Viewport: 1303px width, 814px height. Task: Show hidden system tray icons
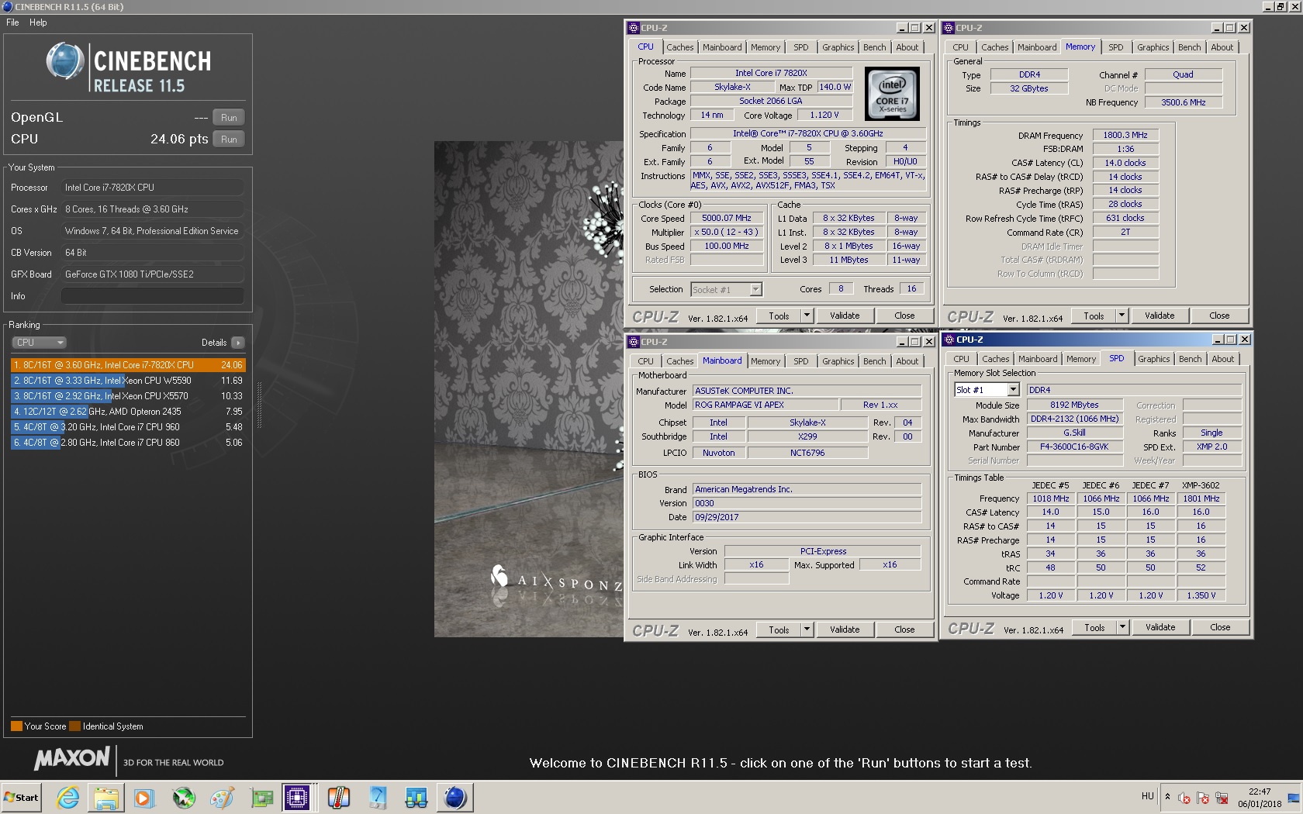click(1168, 797)
